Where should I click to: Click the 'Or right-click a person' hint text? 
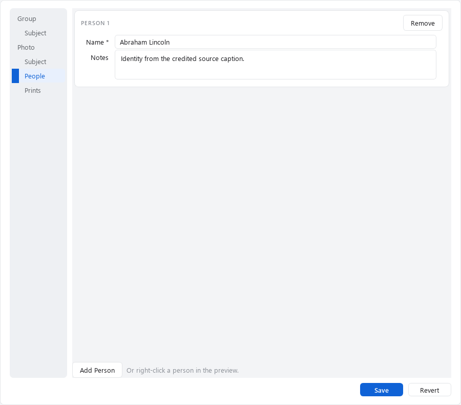click(x=182, y=370)
